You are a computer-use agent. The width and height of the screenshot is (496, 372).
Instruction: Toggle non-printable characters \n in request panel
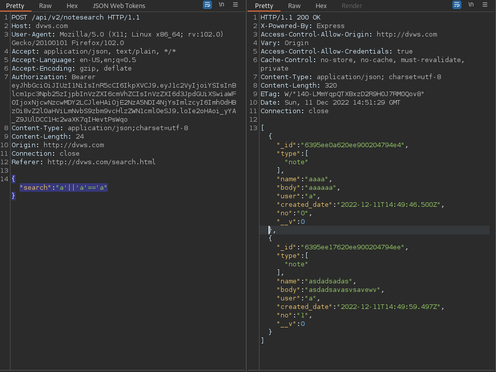point(221,5)
